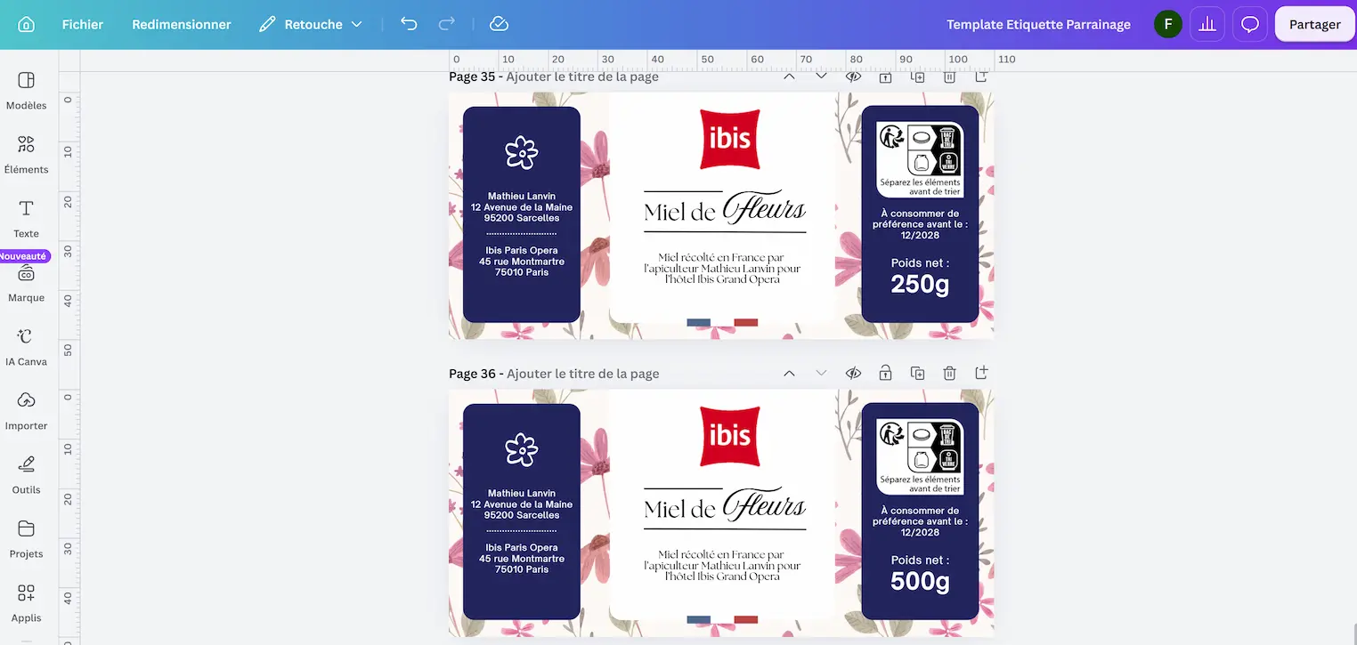Image resolution: width=1357 pixels, height=645 pixels.
Task: Duplicate Page 36
Action: click(917, 373)
